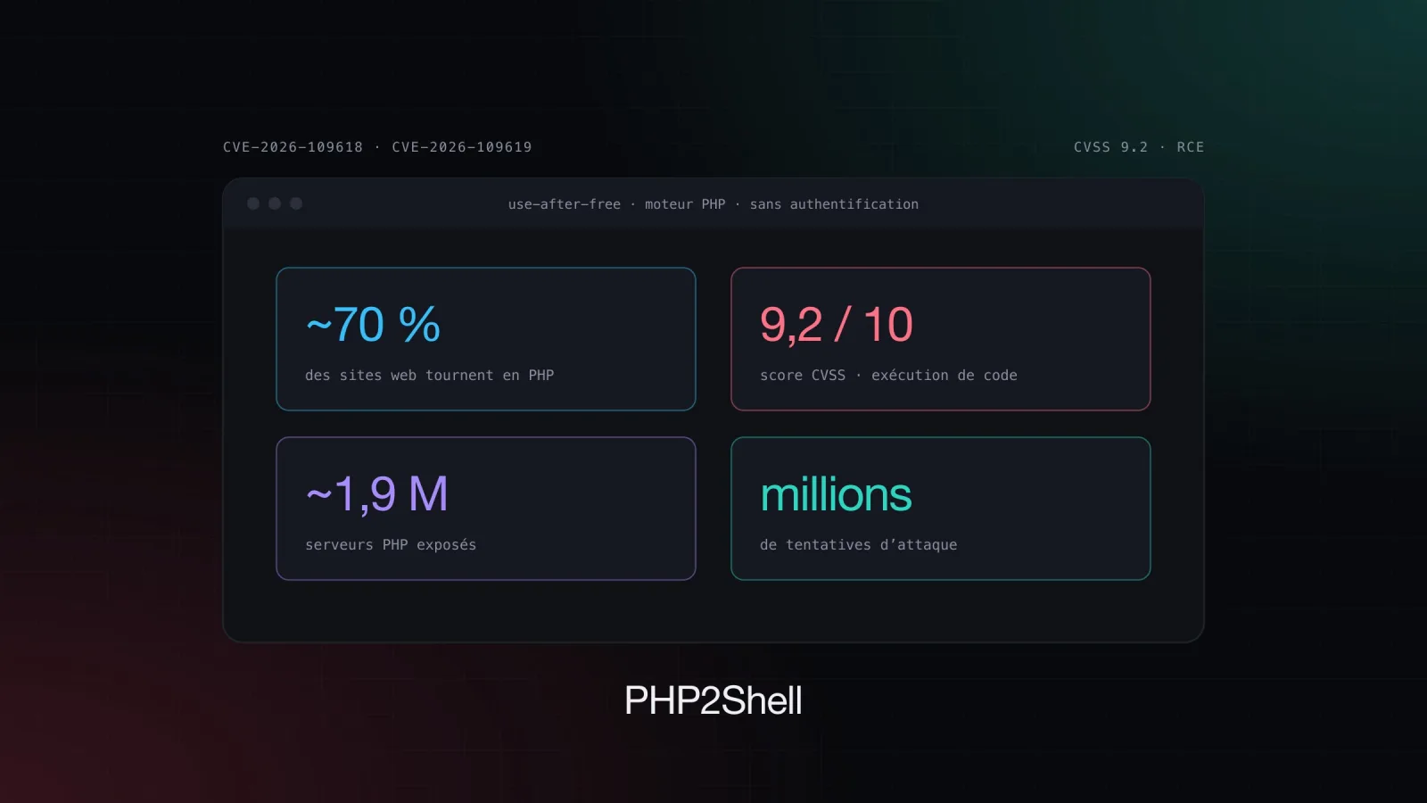Click "moteur PHP" in the window title
Screen dimensions: 1427x803
pos(685,204)
